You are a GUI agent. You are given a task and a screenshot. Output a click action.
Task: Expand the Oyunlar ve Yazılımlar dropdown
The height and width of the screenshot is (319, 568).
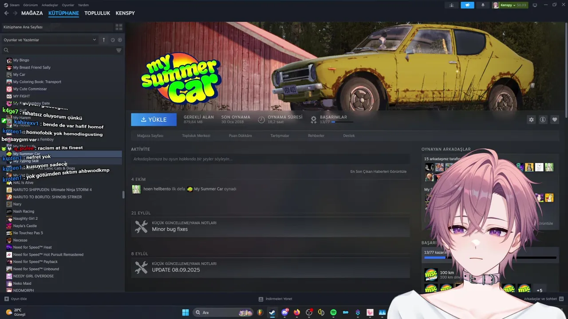click(x=50, y=40)
